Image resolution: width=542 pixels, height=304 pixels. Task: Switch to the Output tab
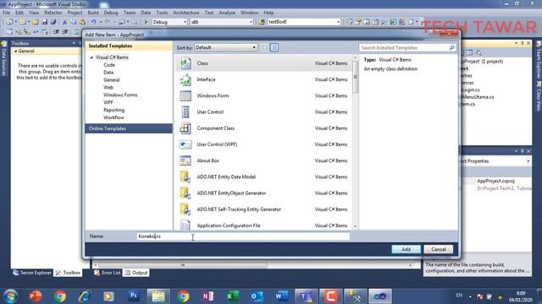point(136,273)
